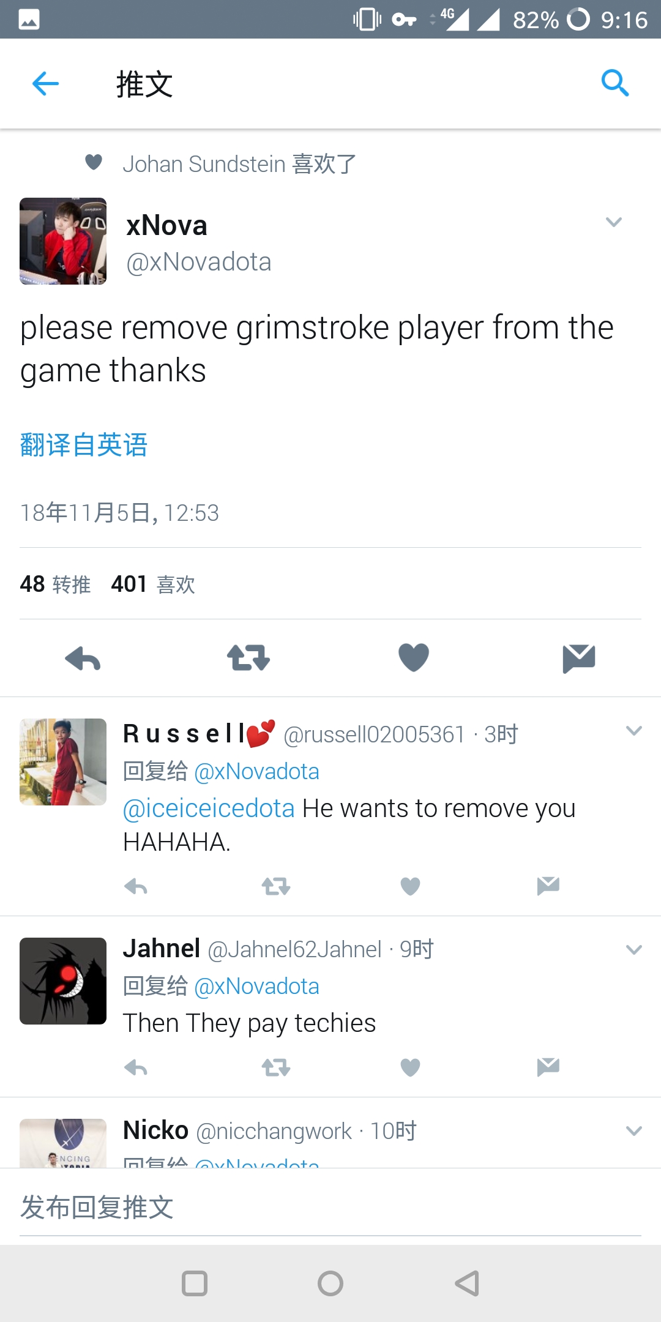Share xNova's tweet via direct message icon
The height and width of the screenshot is (1322, 661).
[x=578, y=659]
